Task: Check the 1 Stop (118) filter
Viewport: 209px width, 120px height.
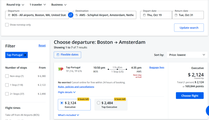Action: [x=7, y=85]
